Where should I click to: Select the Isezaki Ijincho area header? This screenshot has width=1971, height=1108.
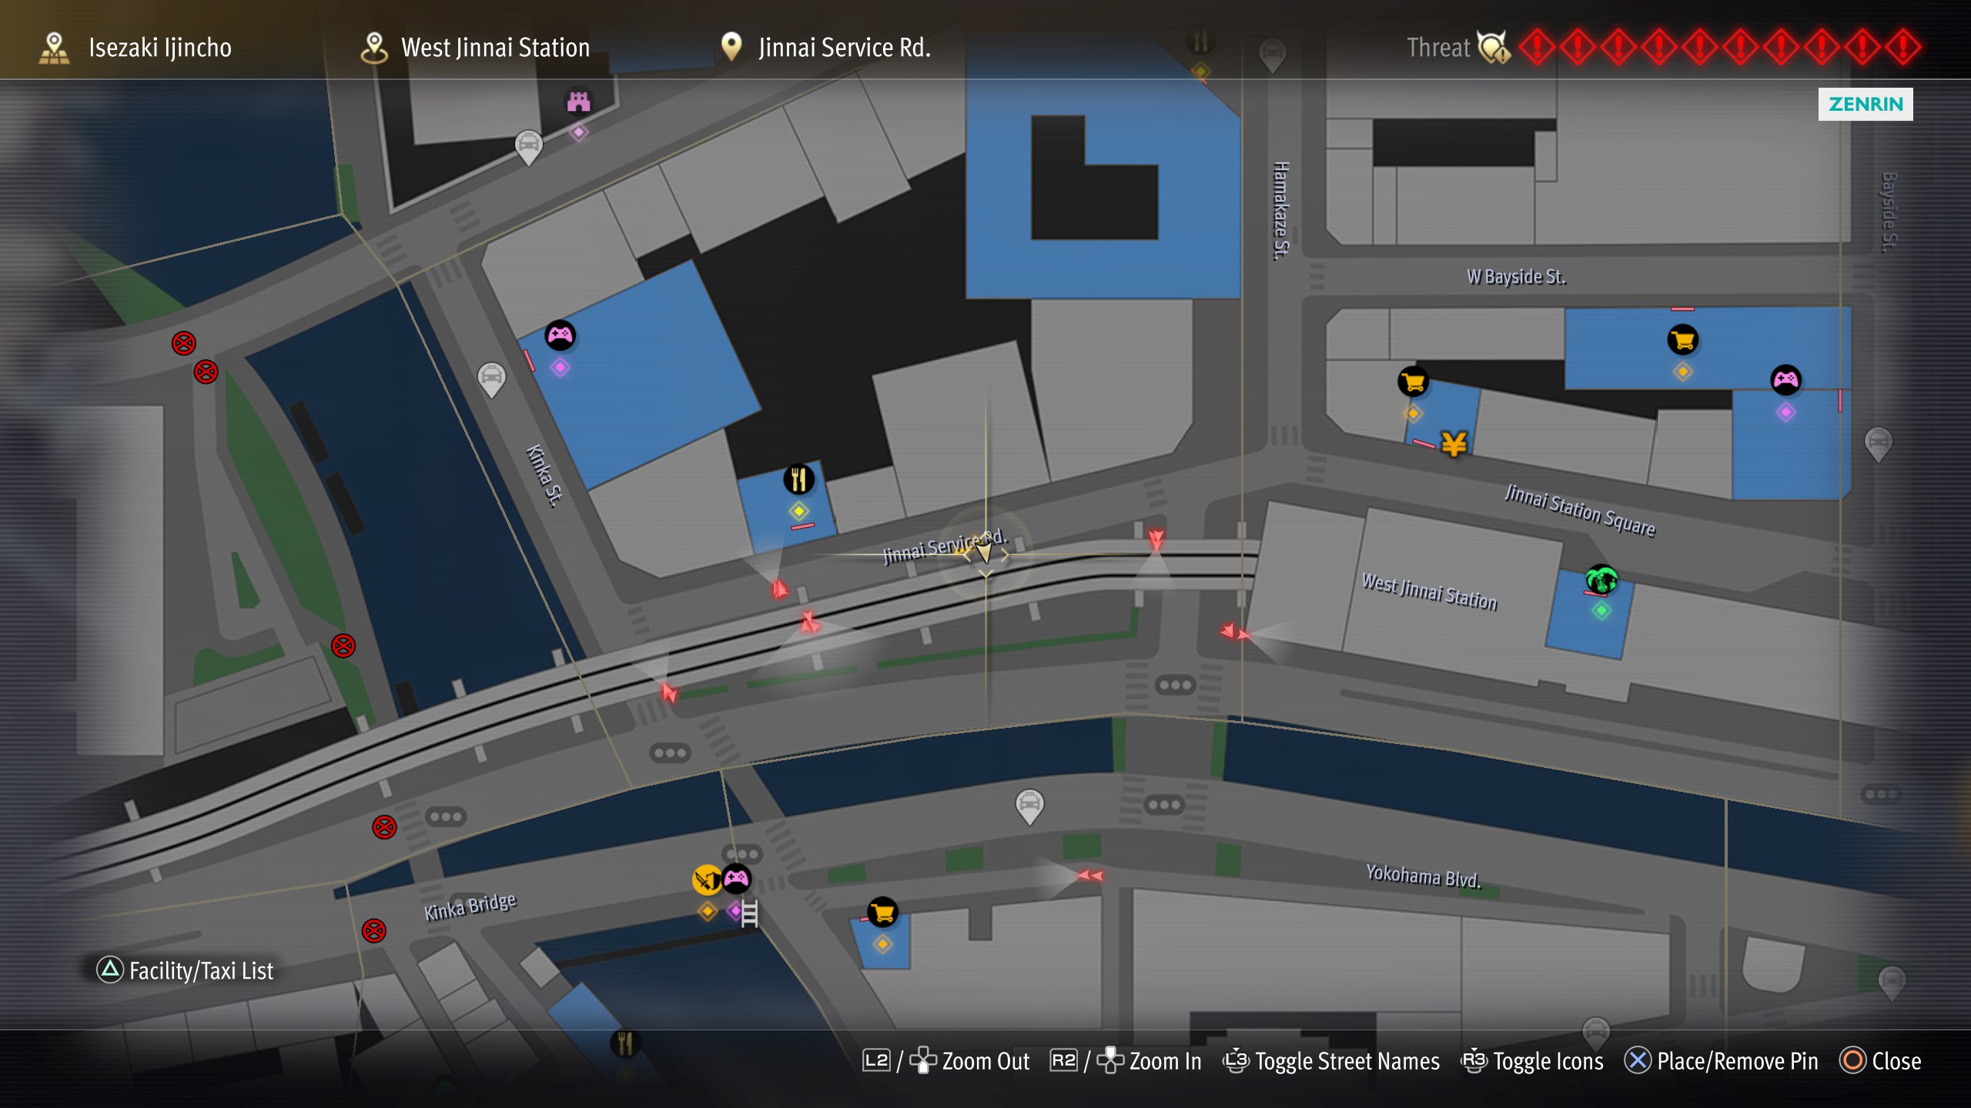coord(136,48)
